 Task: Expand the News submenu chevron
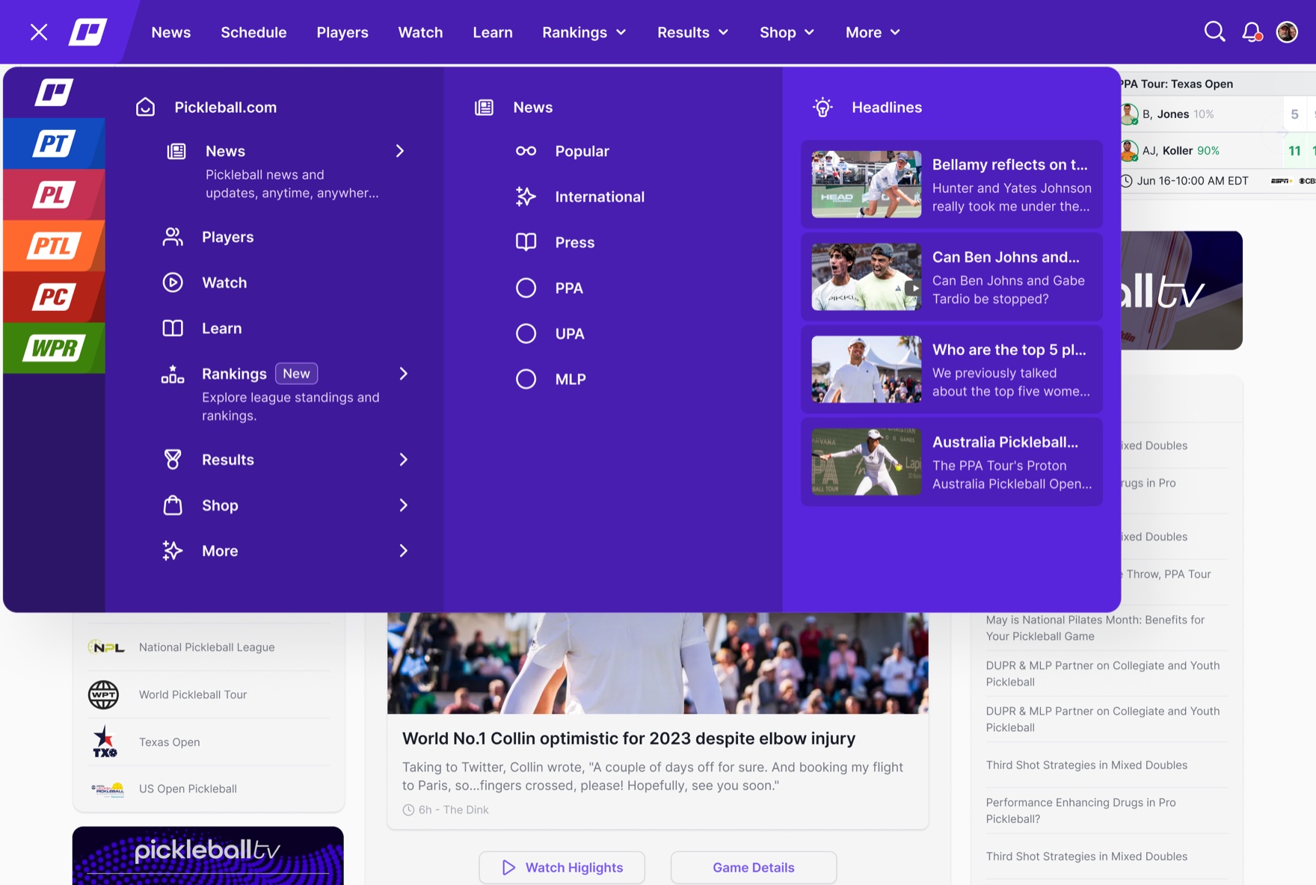pyautogui.click(x=400, y=151)
